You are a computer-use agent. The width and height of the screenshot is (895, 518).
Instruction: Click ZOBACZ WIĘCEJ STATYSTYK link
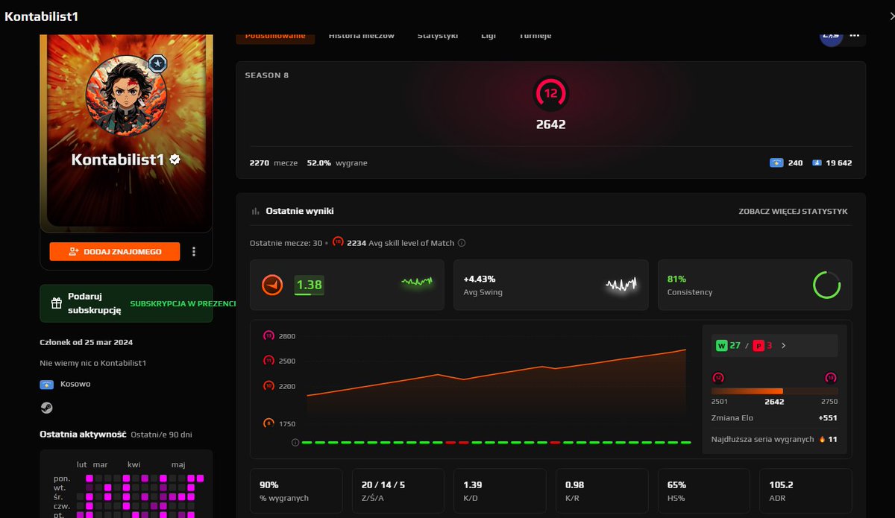pyautogui.click(x=793, y=212)
